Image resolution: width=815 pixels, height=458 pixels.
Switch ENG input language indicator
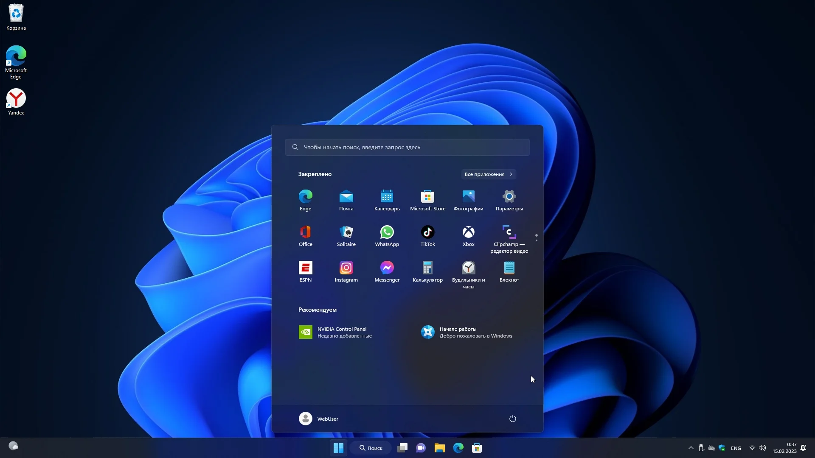click(x=736, y=448)
